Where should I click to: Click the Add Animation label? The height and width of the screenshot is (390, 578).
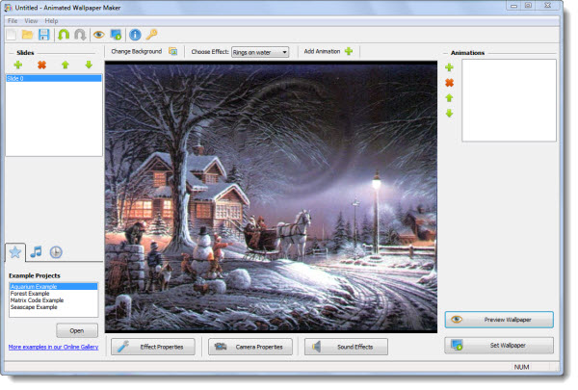tap(322, 51)
